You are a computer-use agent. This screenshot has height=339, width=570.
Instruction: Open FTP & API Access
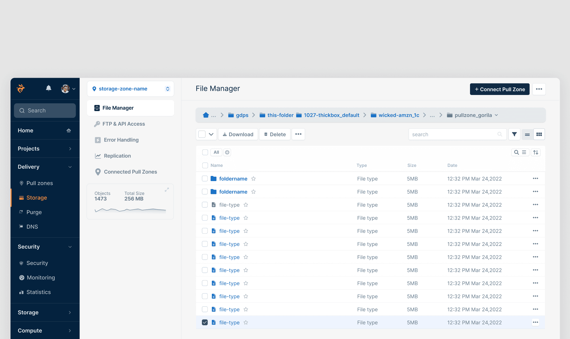pyautogui.click(x=124, y=124)
